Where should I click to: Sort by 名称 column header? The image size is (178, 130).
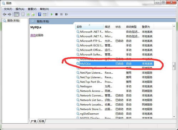(89, 27)
